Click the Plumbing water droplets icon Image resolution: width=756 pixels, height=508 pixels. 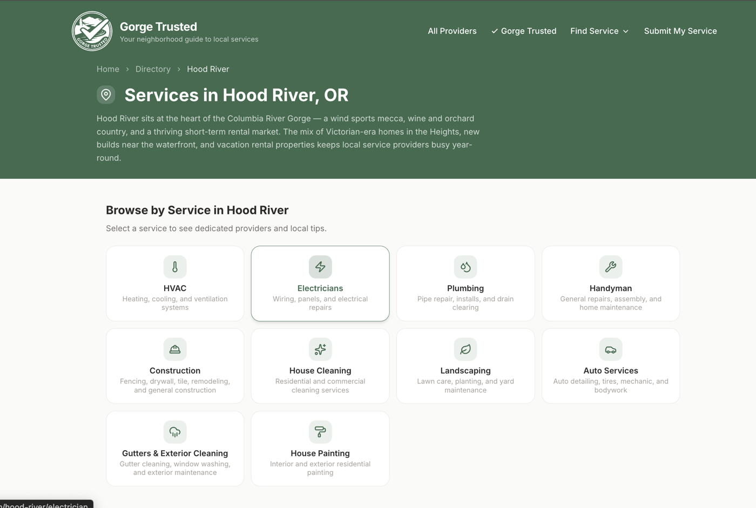click(465, 267)
